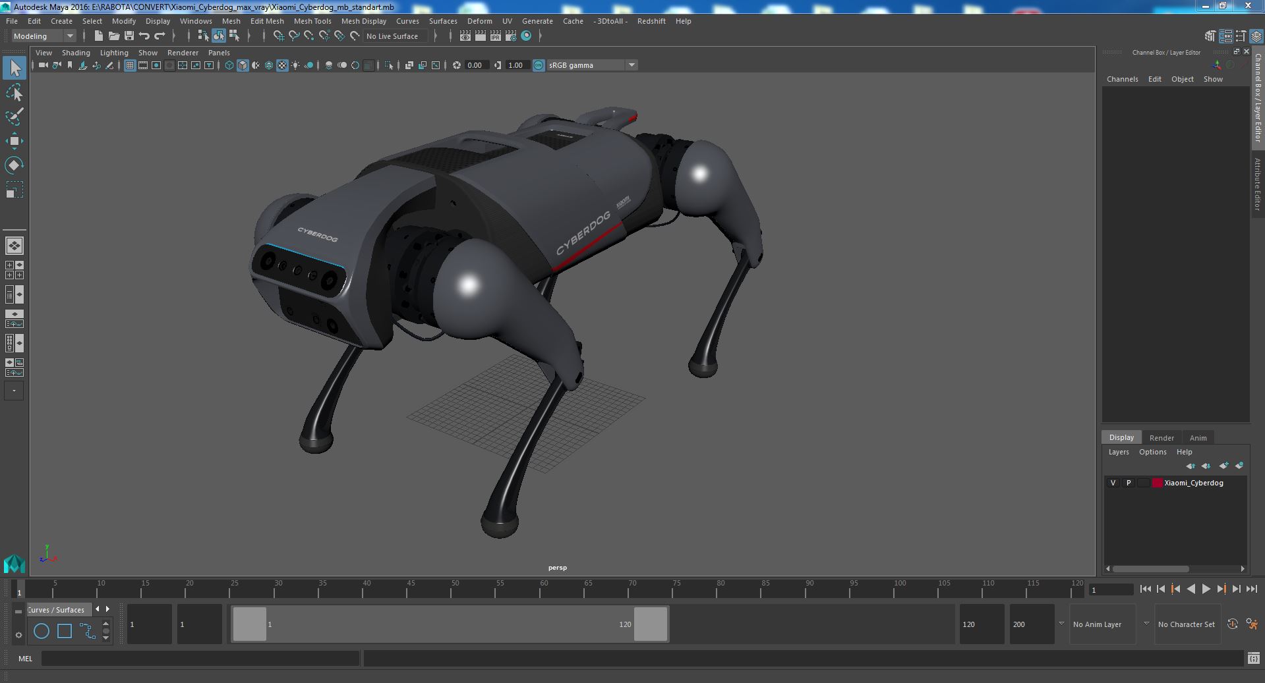Image resolution: width=1265 pixels, height=683 pixels.
Task: Activate the Lasso select tool
Action: pyautogui.click(x=15, y=93)
